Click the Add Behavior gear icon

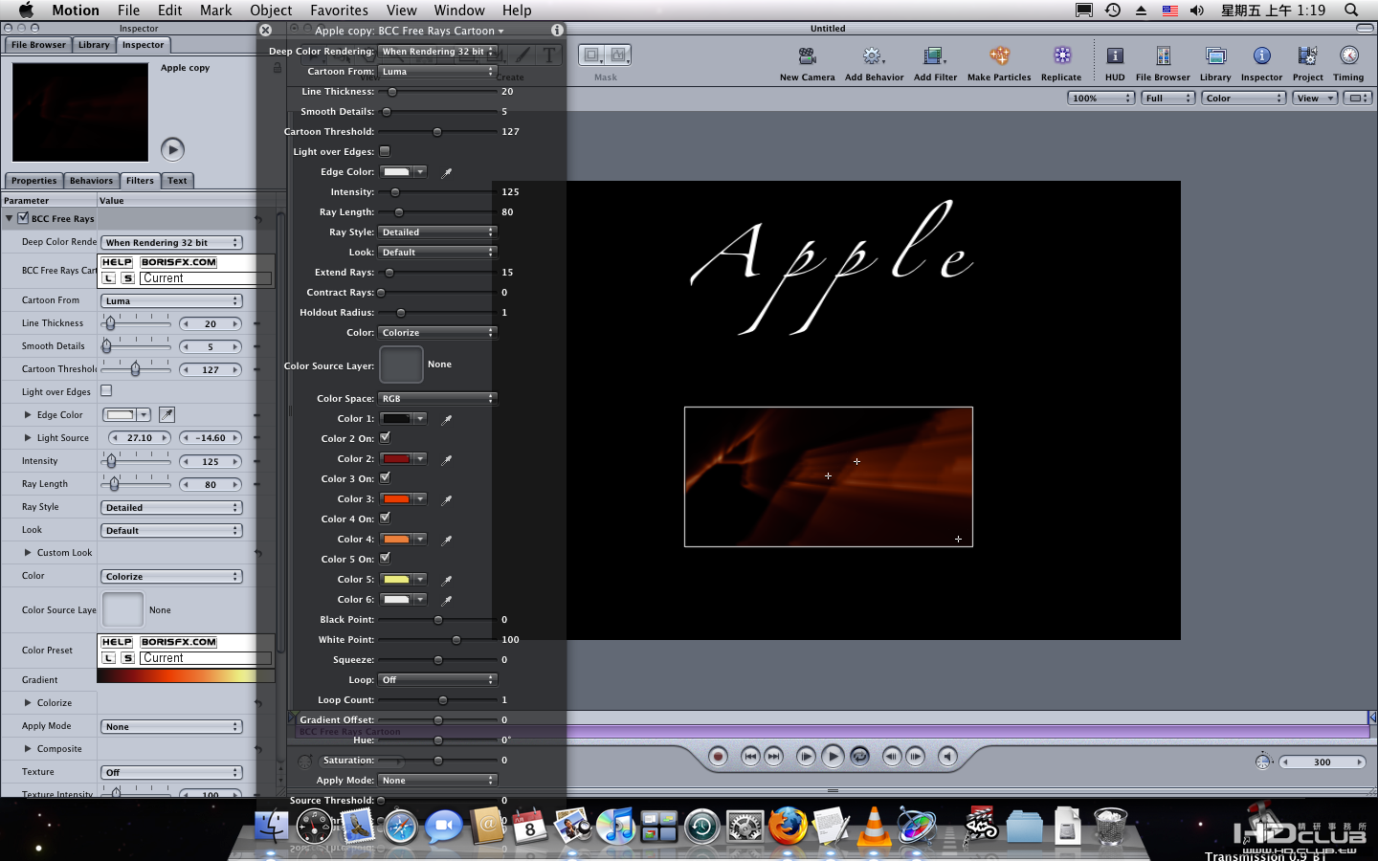(x=873, y=56)
